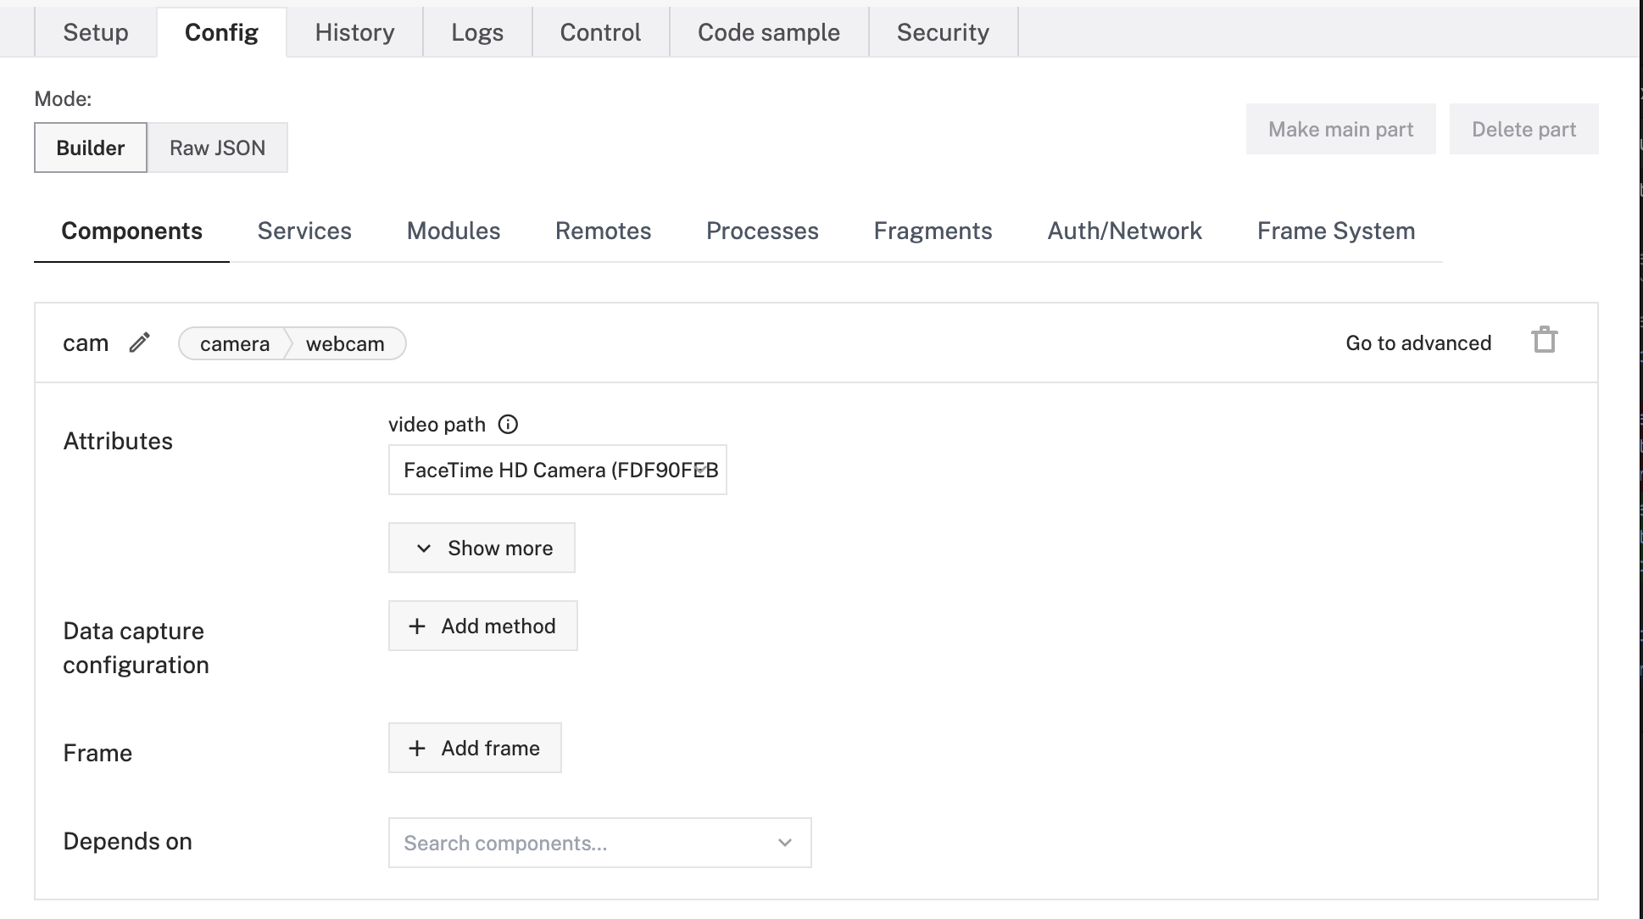This screenshot has width=1643, height=919.
Task: Click the pencil icon to rename cam
Action: coord(139,343)
